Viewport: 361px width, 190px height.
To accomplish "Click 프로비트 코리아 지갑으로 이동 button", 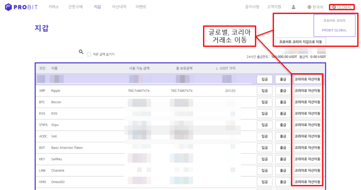I will pyautogui.click(x=300, y=42).
